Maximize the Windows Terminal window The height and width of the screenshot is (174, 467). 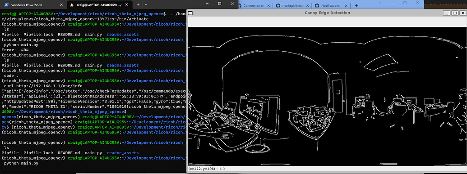click(x=219, y=4)
